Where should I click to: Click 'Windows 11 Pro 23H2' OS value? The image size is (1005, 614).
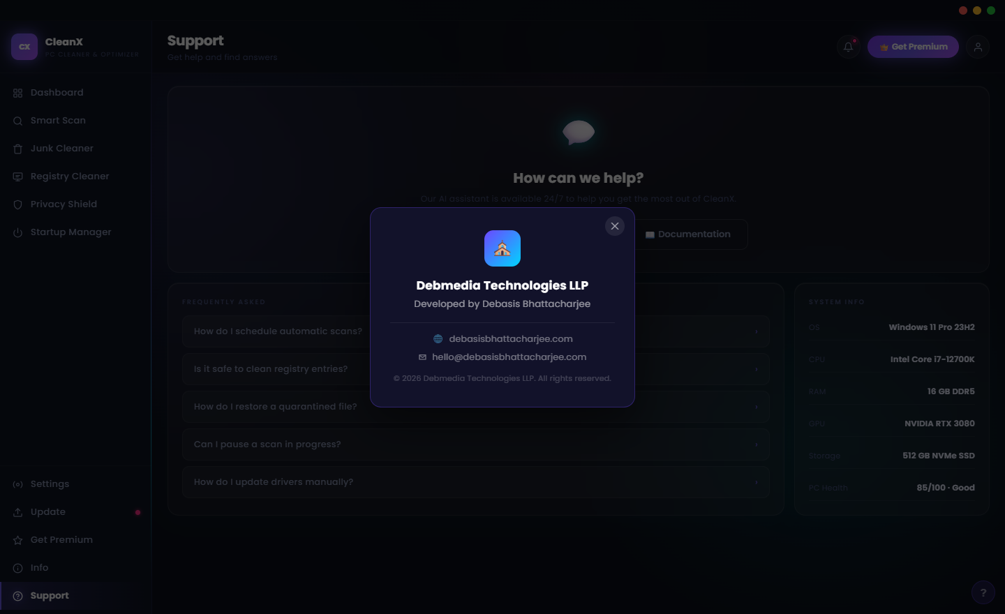click(x=932, y=327)
